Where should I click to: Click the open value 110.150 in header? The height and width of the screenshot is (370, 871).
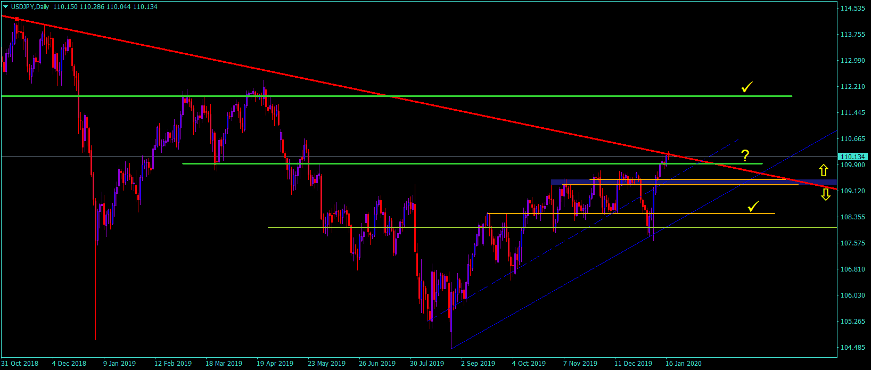click(x=65, y=7)
